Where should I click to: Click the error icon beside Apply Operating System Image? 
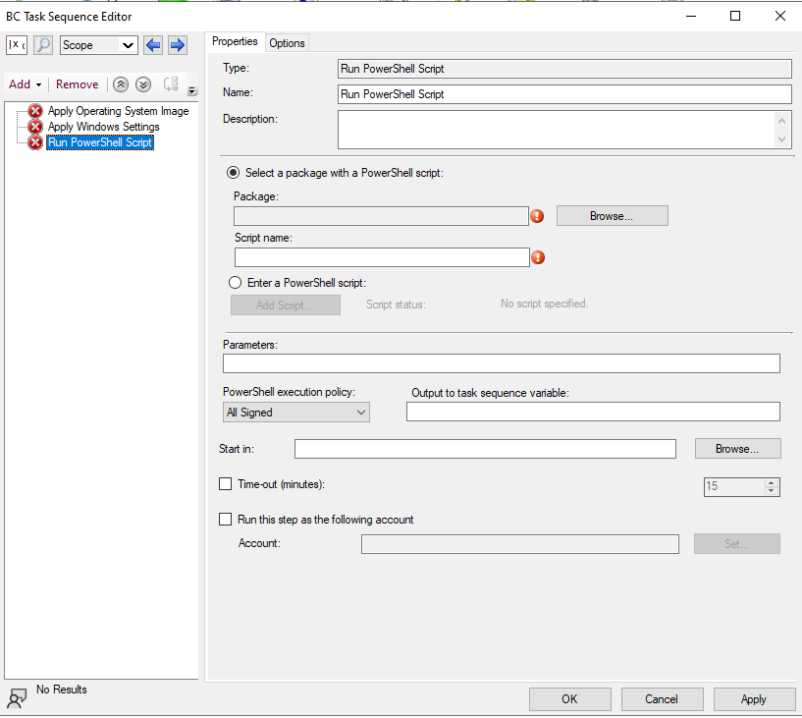[34, 111]
